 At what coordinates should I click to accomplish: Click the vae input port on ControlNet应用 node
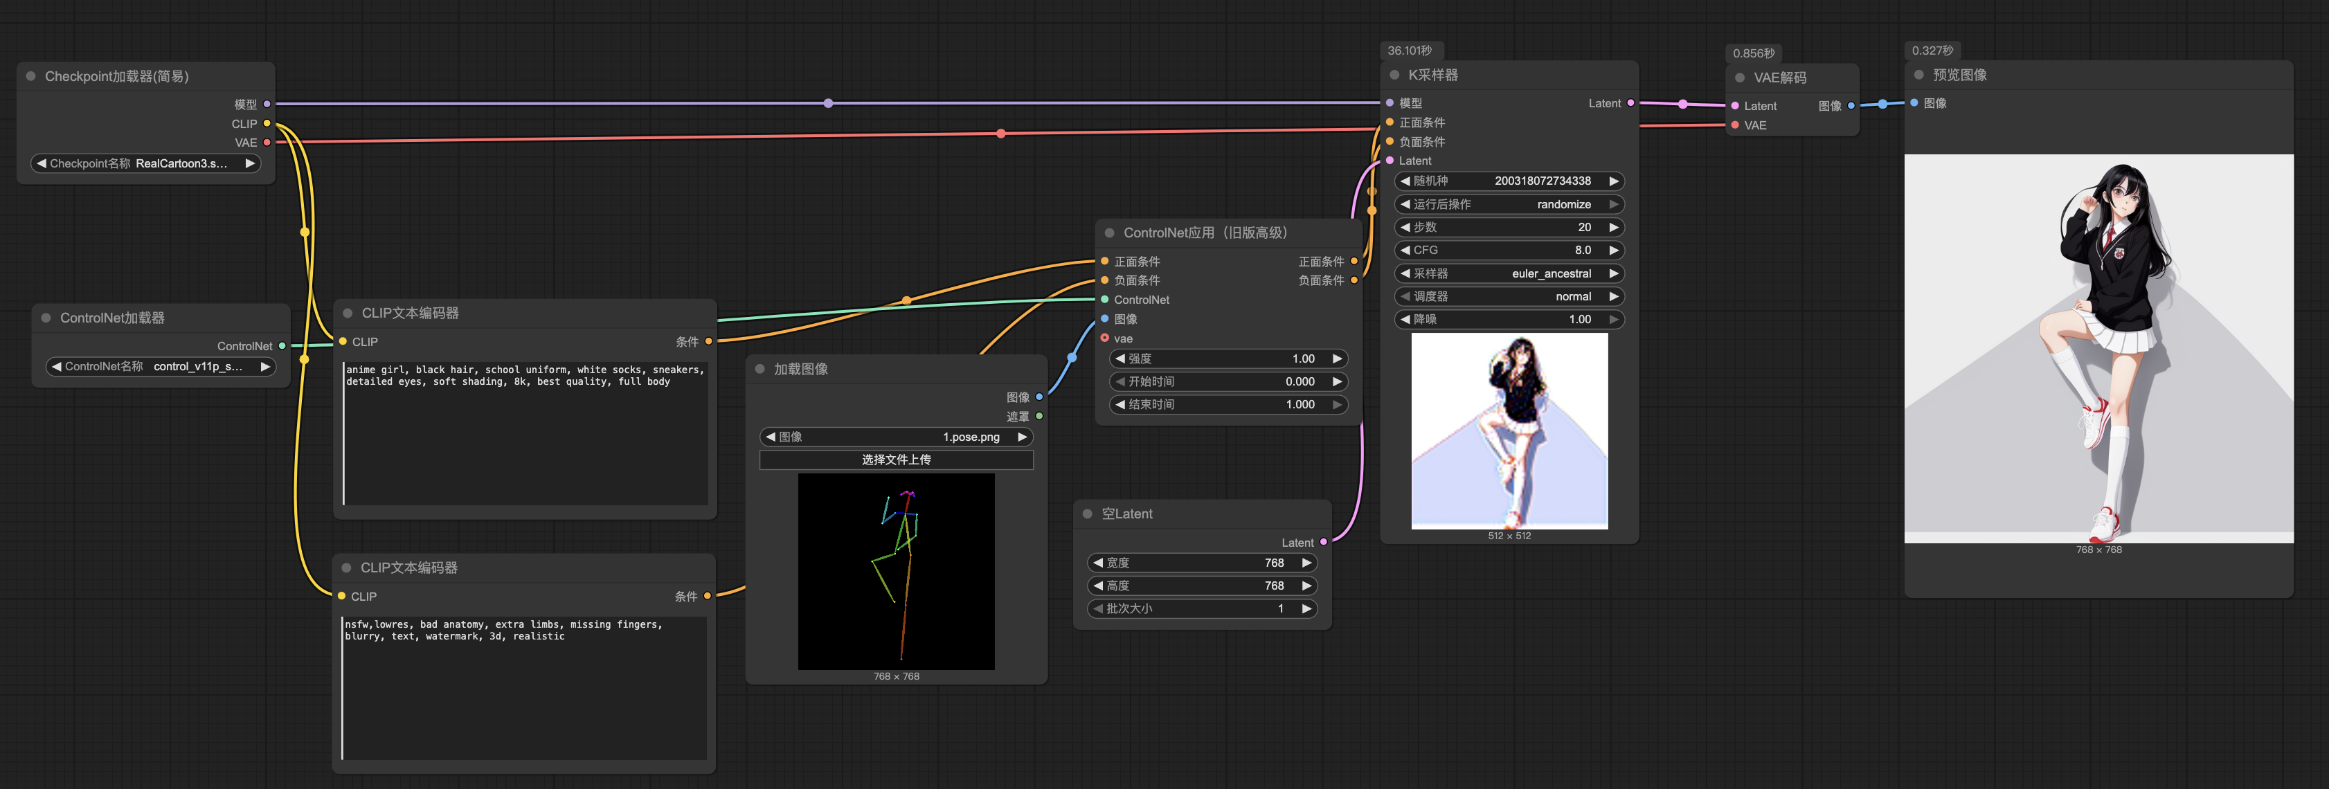pyautogui.click(x=1104, y=338)
